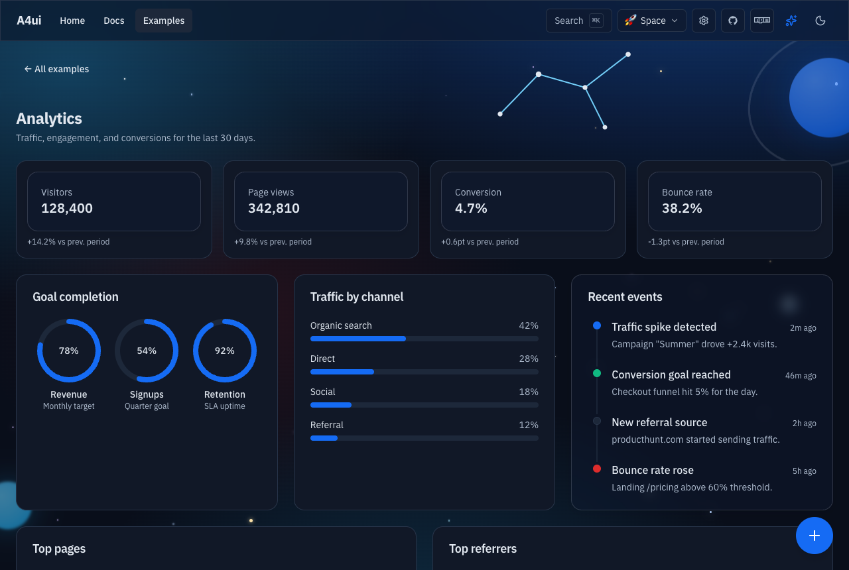This screenshot has width=849, height=570.
Task: Click the 'Goal completion' heading
Action: click(x=76, y=297)
